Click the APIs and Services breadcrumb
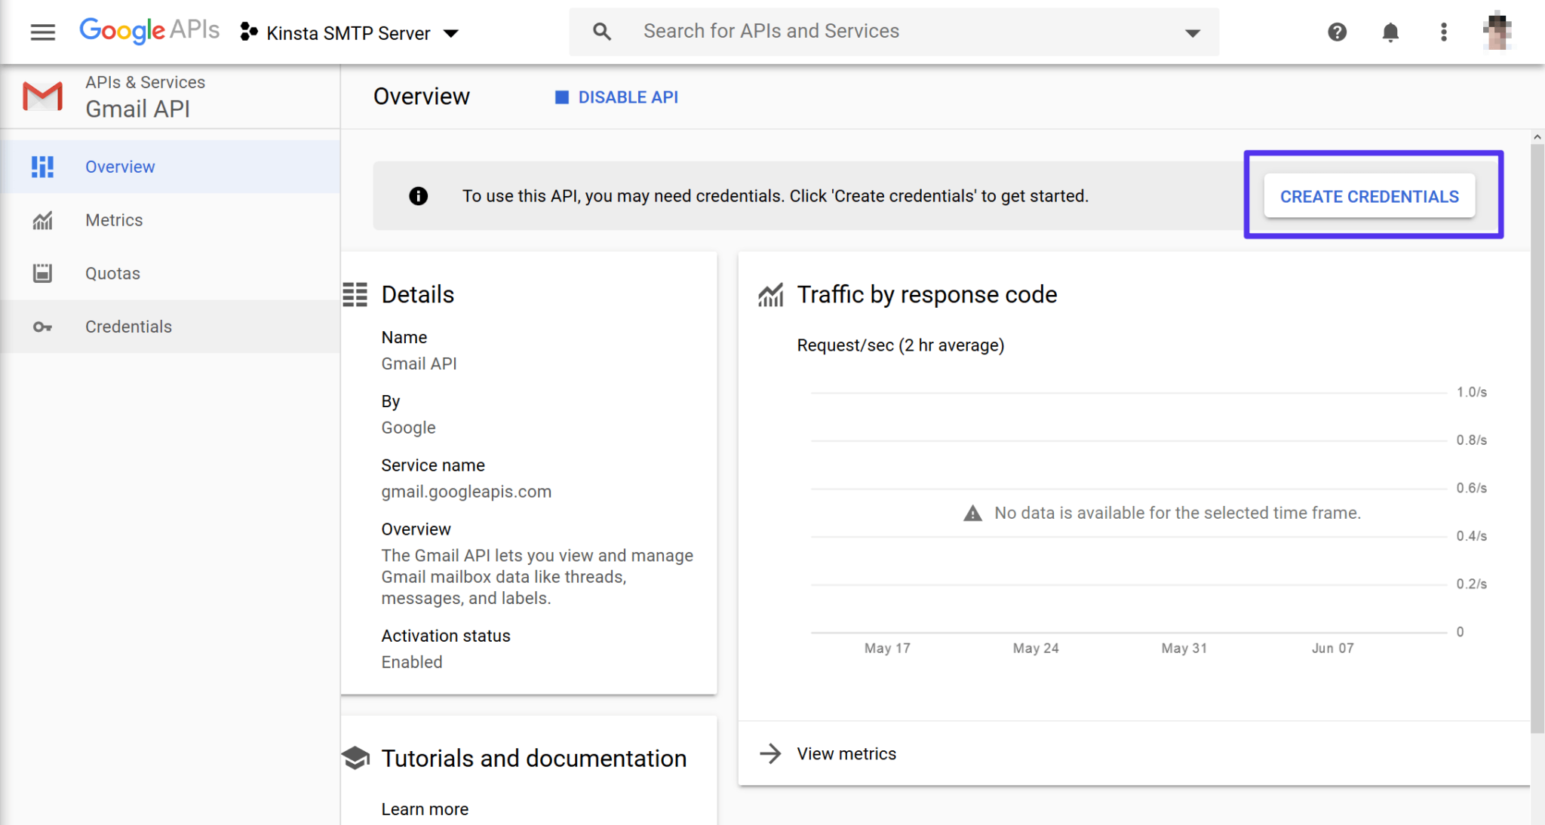1545x825 pixels. point(143,81)
